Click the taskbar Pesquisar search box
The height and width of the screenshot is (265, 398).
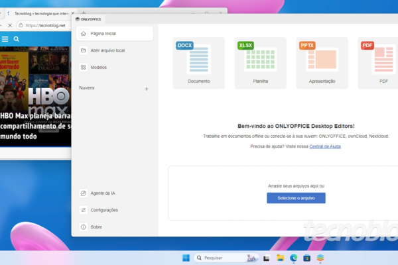click(x=224, y=258)
